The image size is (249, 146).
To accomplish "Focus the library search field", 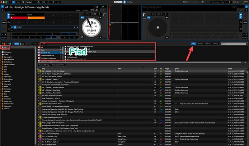I will 235,44.
